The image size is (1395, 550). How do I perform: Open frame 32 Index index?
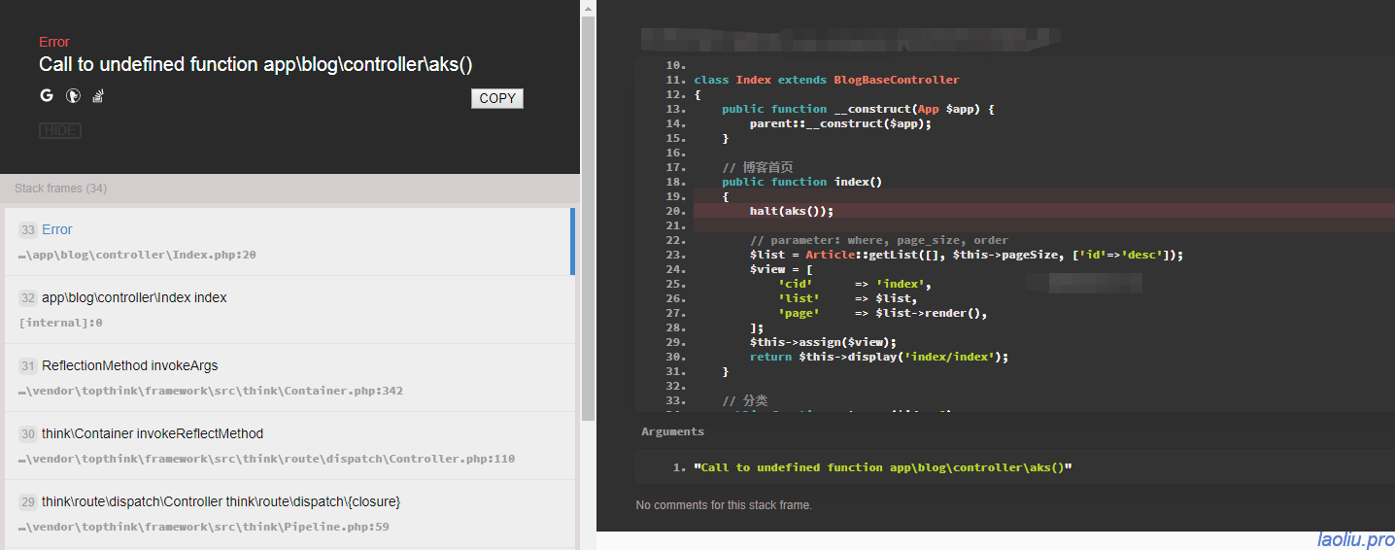tap(134, 298)
